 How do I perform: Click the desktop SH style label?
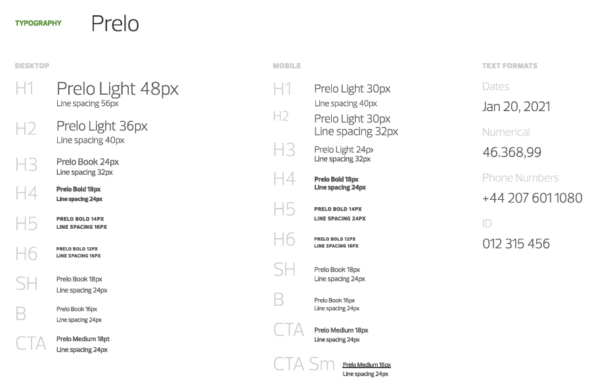tap(27, 283)
